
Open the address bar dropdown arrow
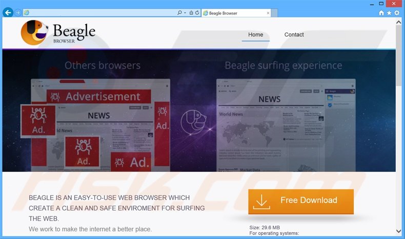[185, 13]
